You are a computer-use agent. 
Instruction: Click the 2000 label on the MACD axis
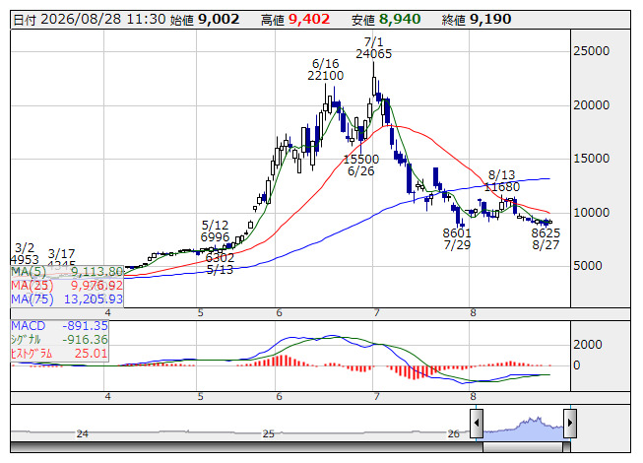588,345
